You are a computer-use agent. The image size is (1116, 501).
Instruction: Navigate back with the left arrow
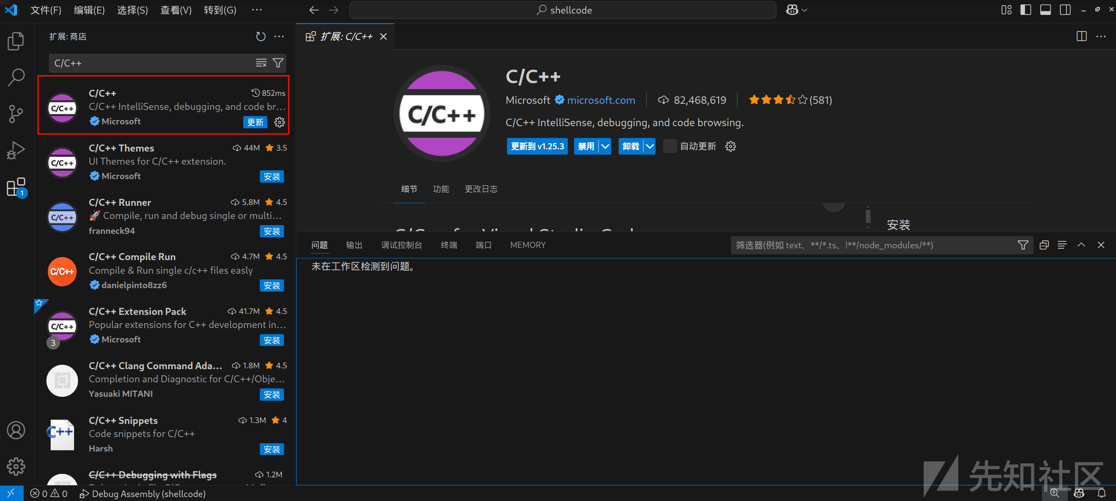point(314,10)
